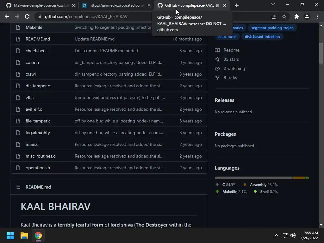Click the segment-padding-trojan topic tag

272,28
